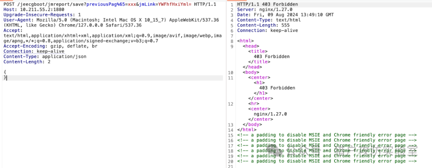Click Connection: keep-alive in the response pane
Image resolution: width=432 pixels, height=168 pixels.
tap(267, 30)
